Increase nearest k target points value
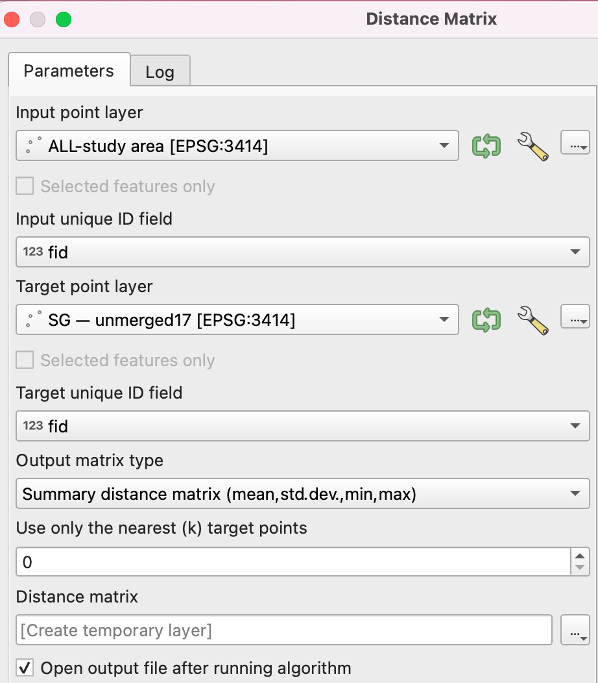The width and height of the screenshot is (598, 683). tap(580, 556)
